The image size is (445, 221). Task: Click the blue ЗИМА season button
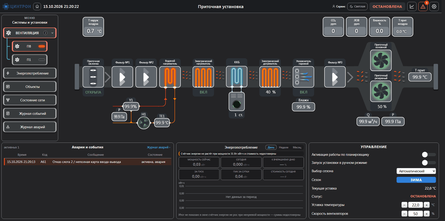tap(416, 180)
